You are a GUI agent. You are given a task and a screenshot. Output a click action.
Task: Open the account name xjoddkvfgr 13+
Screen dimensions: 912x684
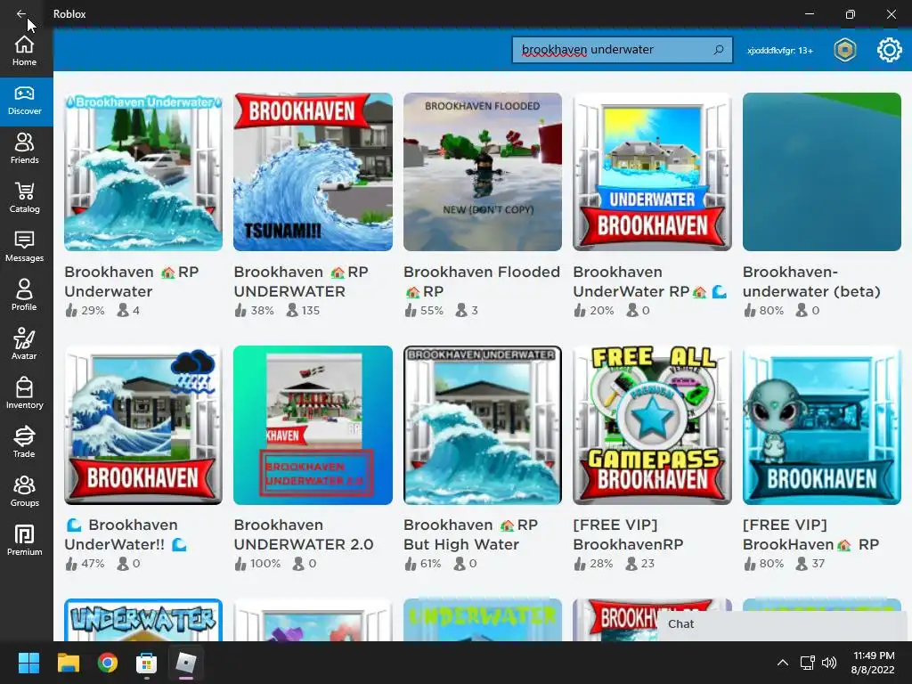point(779,51)
